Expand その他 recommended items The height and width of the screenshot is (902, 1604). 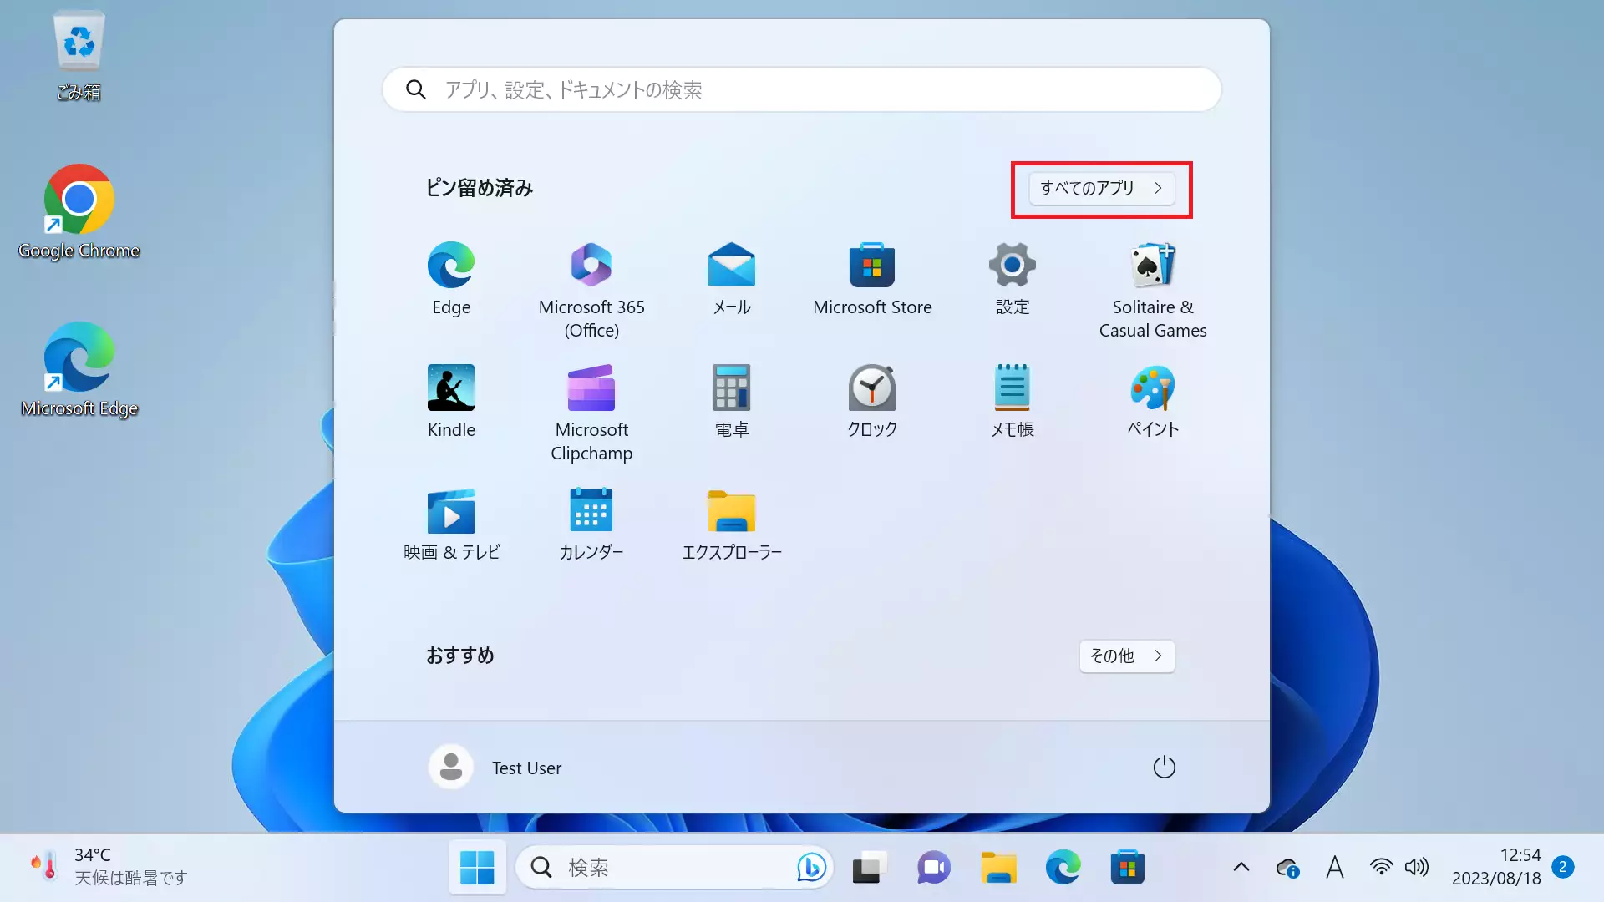[x=1126, y=656]
